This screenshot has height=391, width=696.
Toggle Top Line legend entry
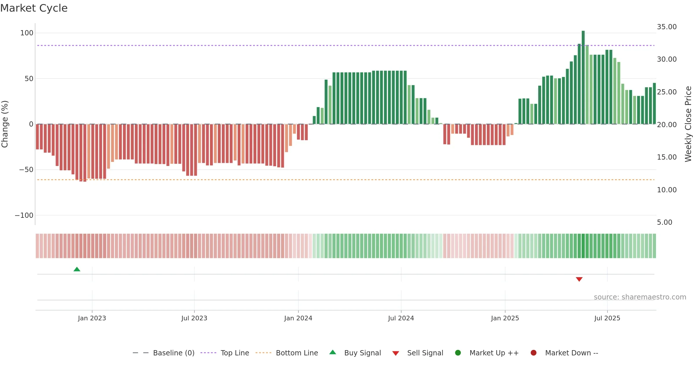pyautogui.click(x=225, y=353)
